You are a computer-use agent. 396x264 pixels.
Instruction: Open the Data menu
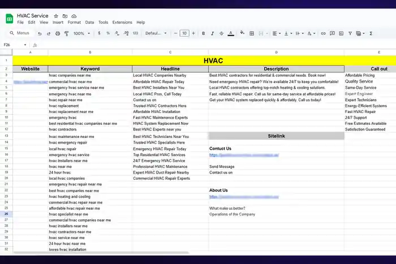pos(89,22)
